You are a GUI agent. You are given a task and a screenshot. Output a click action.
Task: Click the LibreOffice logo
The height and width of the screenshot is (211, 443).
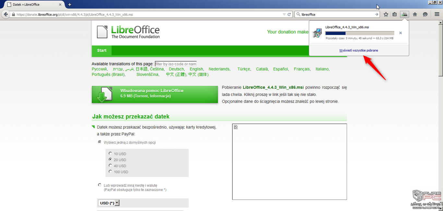(x=128, y=32)
